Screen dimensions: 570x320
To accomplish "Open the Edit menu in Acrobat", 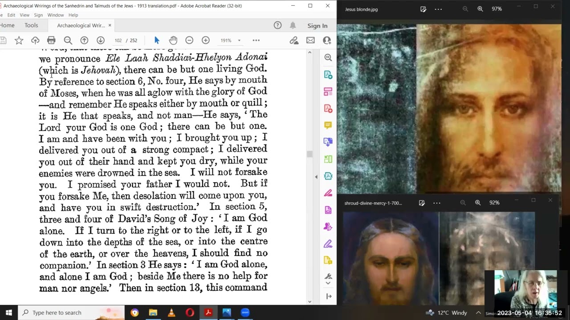I will 11,15.
